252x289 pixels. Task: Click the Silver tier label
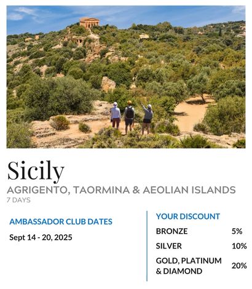click(x=169, y=246)
